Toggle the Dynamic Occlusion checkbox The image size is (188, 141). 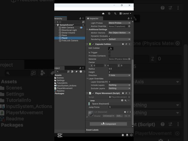tap(109, 36)
